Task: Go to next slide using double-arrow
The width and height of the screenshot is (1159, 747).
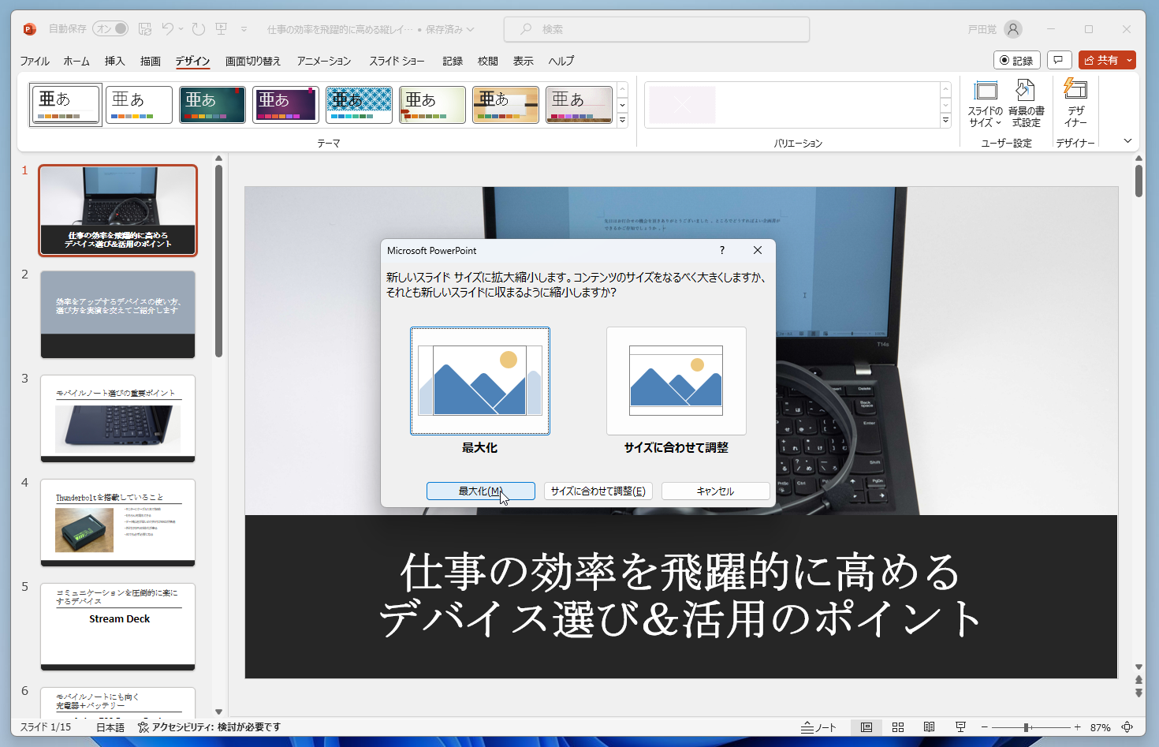Action: 1139,693
